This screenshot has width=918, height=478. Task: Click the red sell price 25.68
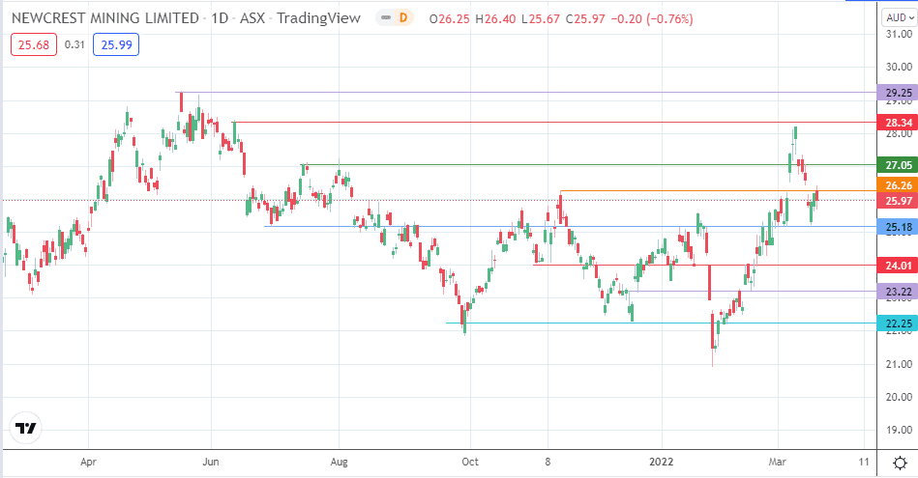click(33, 45)
